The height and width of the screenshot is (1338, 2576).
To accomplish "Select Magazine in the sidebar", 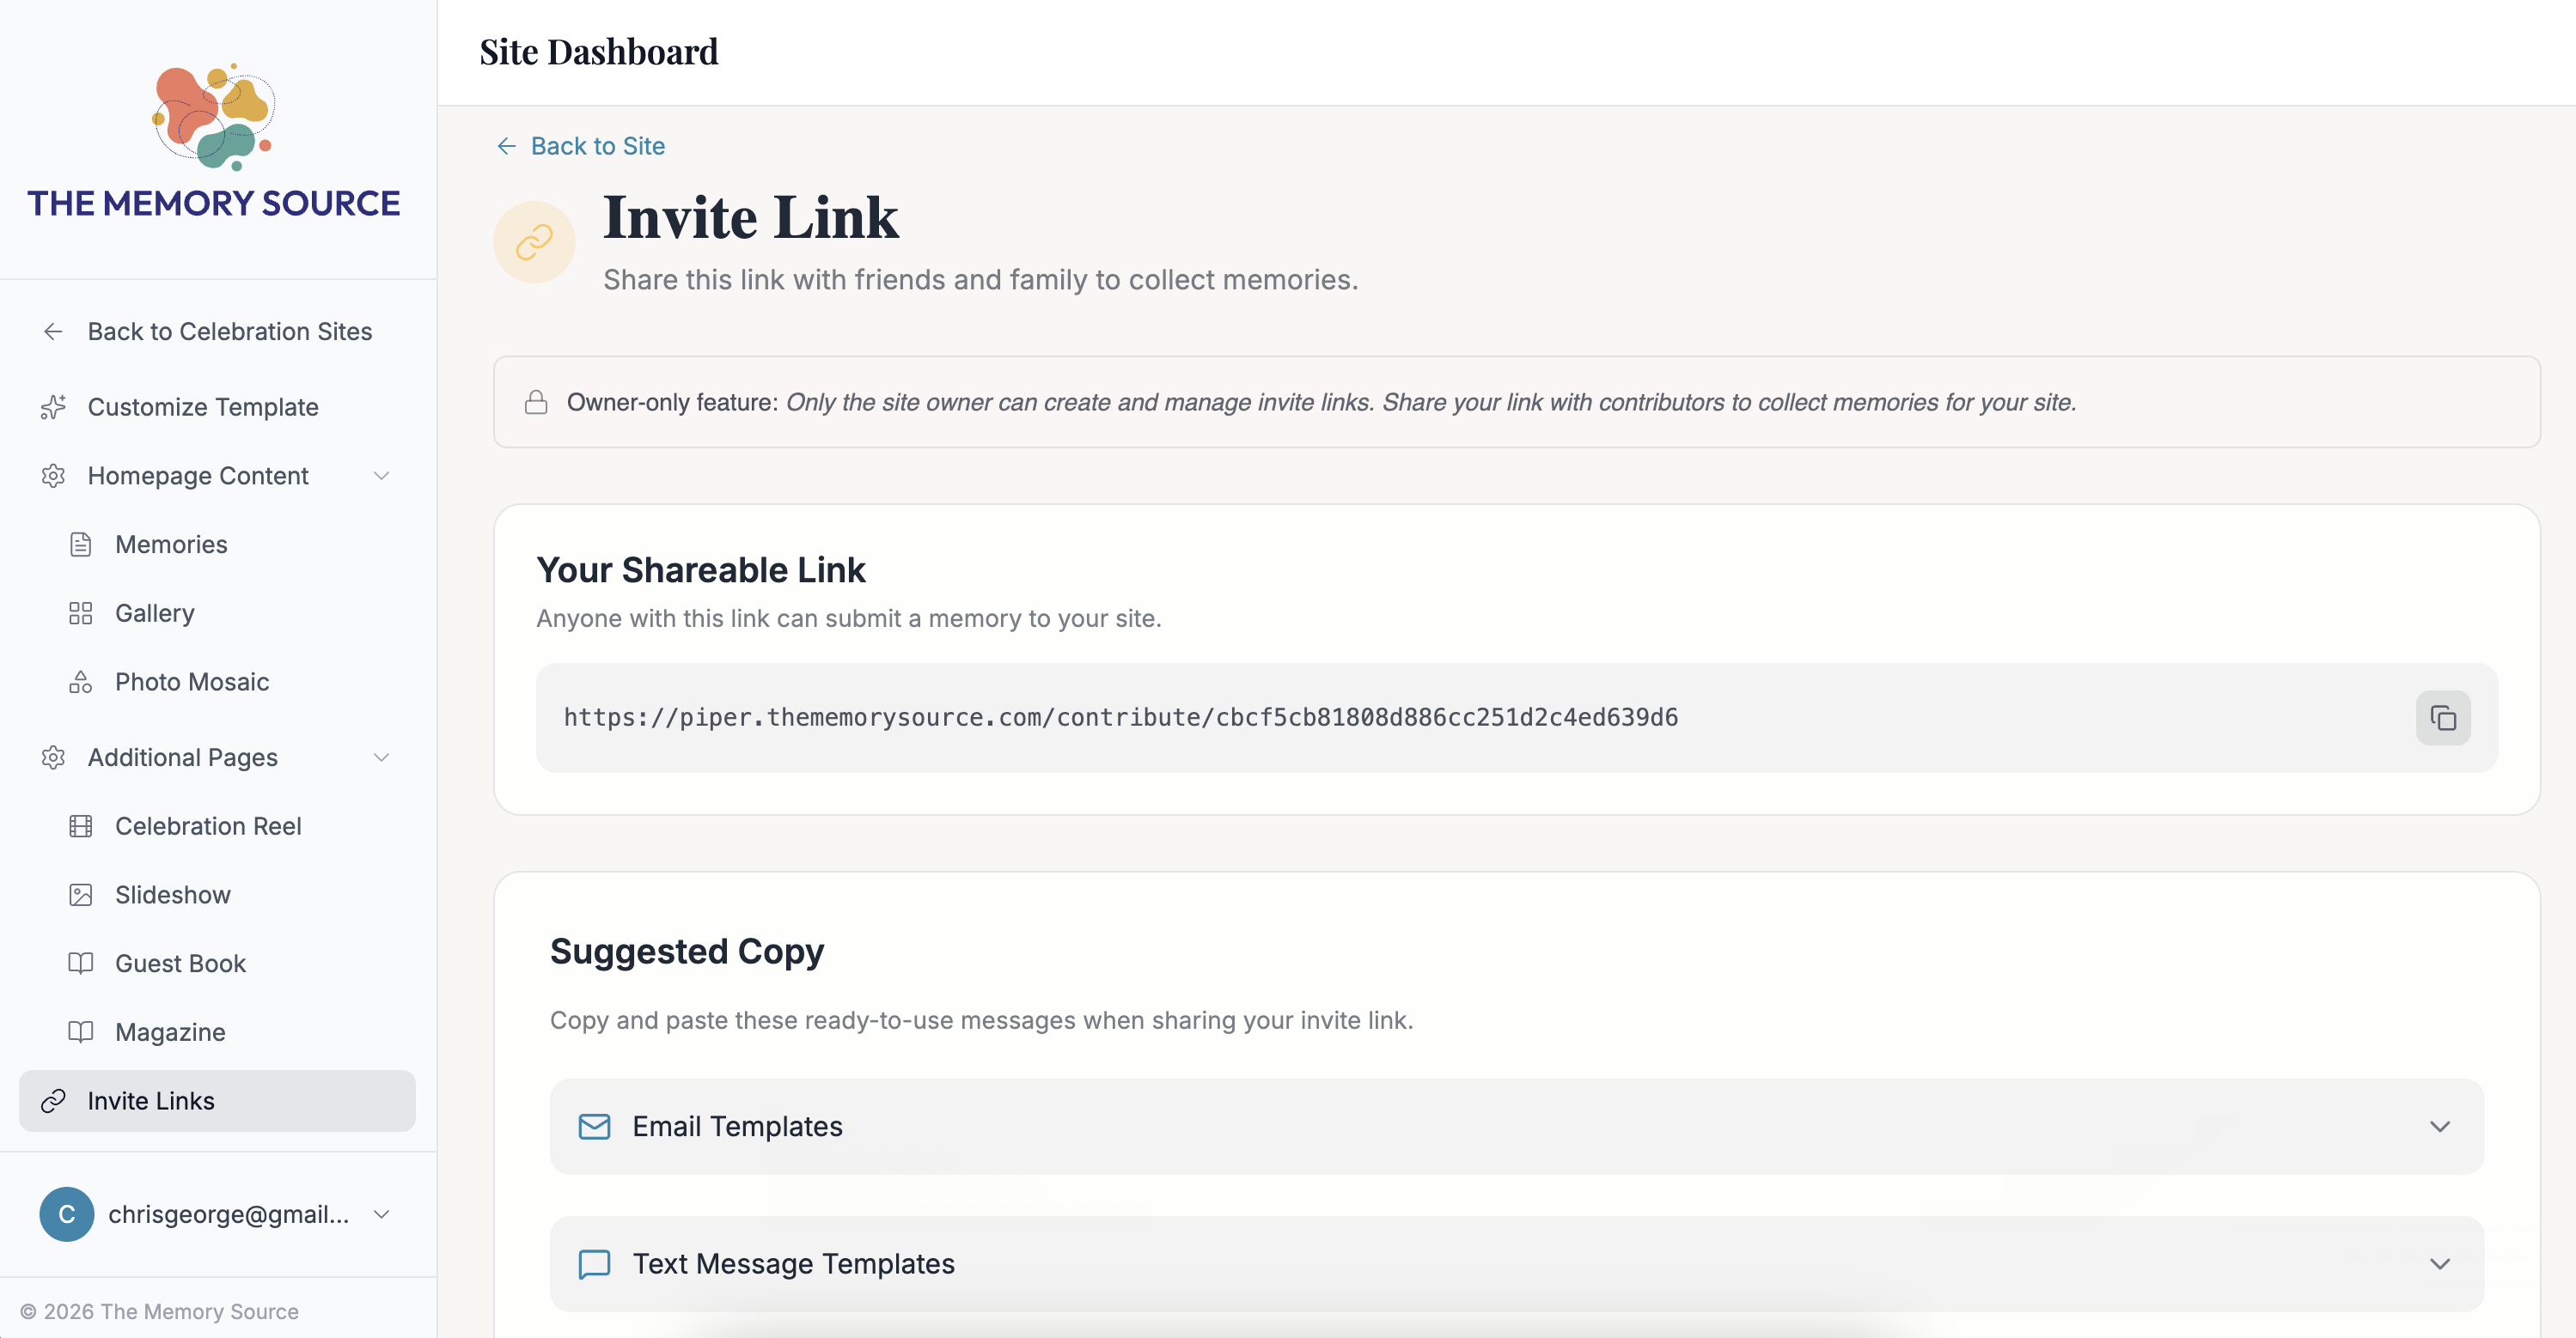I will [x=170, y=1032].
